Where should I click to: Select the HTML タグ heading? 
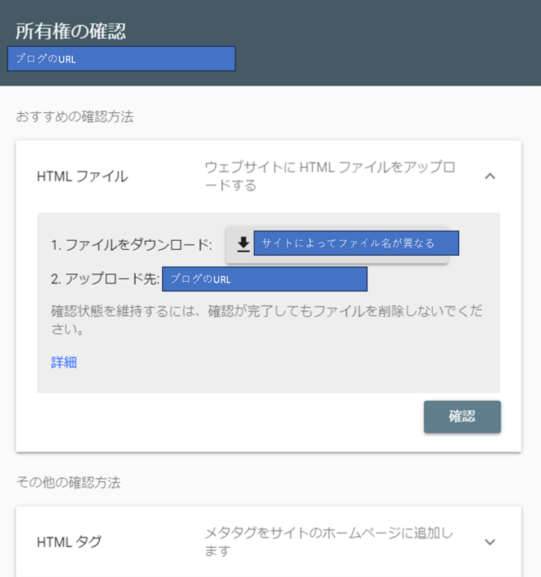(69, 542)
